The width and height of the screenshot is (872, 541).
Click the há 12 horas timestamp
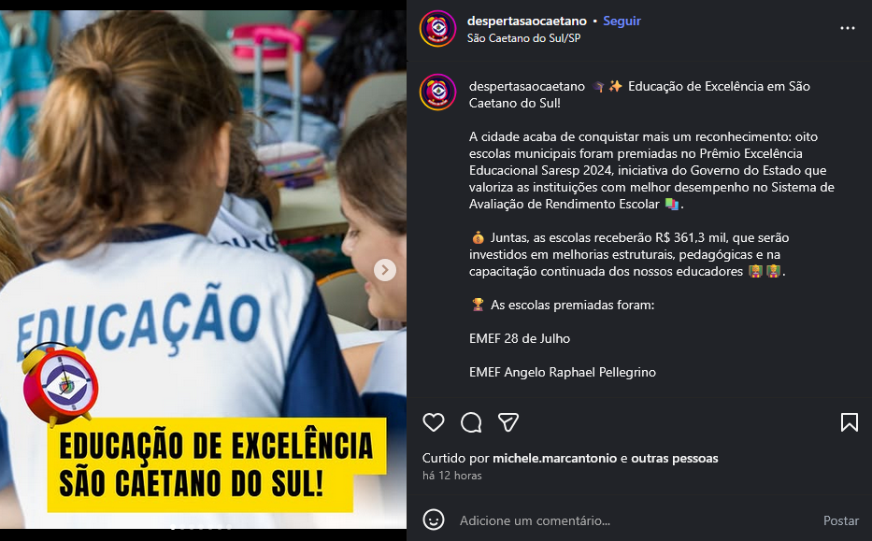pyautogui.click(x=452, y=476)
